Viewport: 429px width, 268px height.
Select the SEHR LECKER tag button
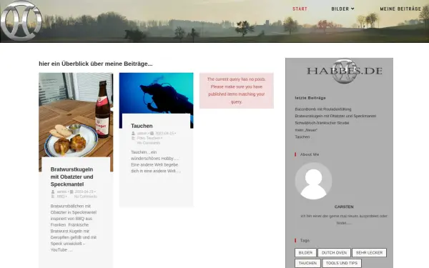point(369,253)
